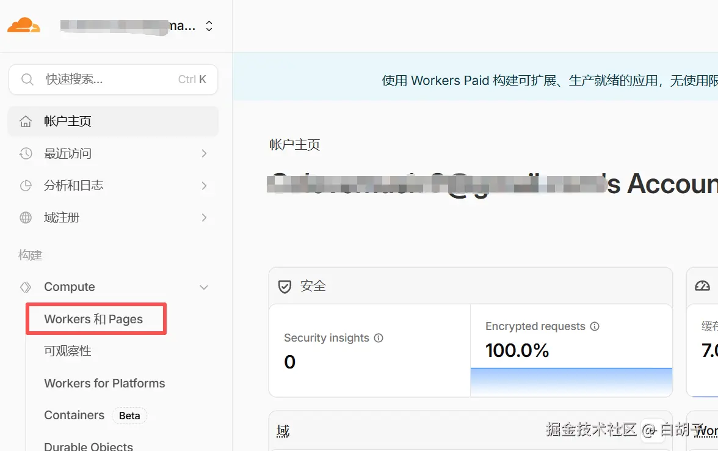
Task: Open the account switcher dropdown arrows
Action: pos(209,26)
